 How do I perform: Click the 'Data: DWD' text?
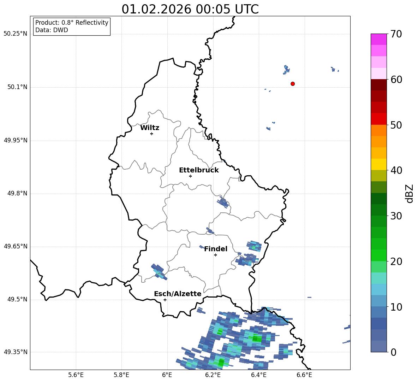(x=52, y=30)
